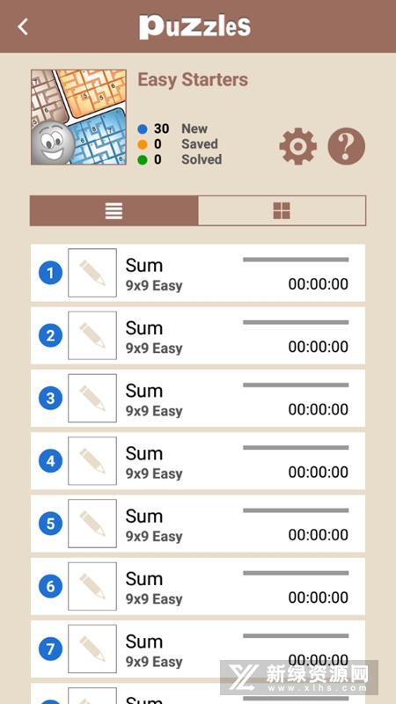Screen dimensions: 396x704
Task: Open settings with the gear icon
Action: pos(297,146)
